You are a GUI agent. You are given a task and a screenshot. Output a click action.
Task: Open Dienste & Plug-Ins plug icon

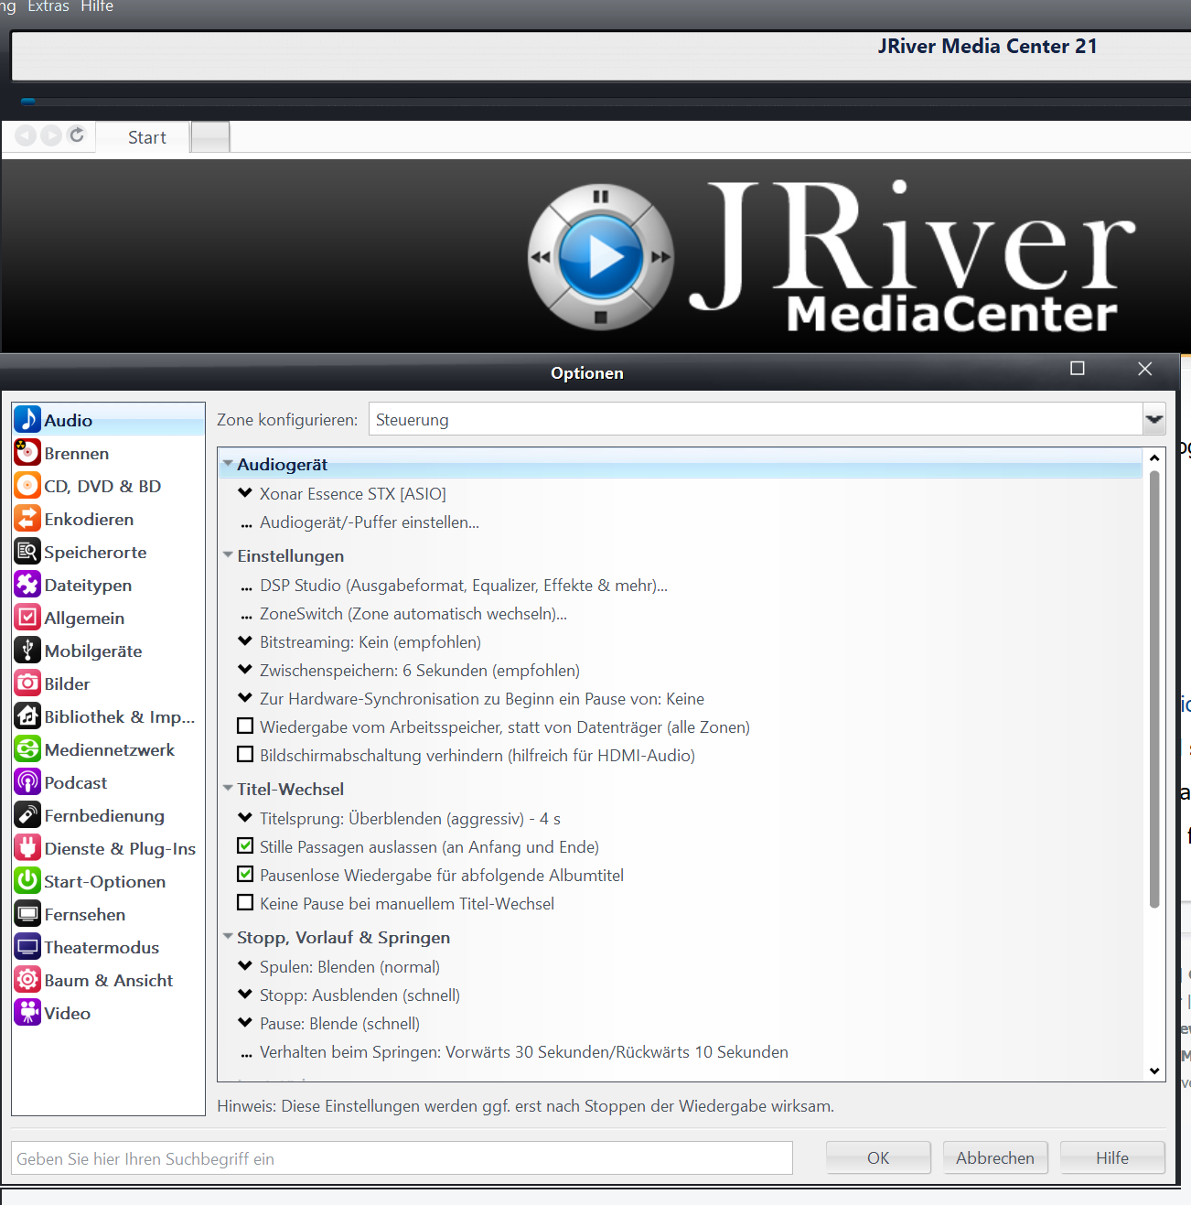coord(27,848)
